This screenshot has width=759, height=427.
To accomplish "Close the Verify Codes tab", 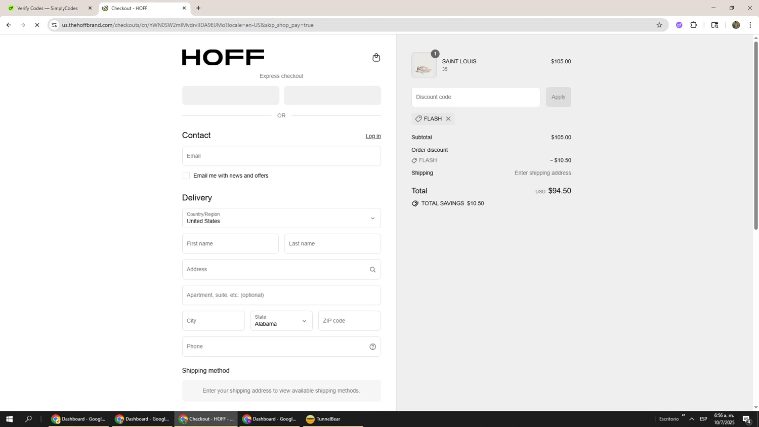I will (90, 8).
